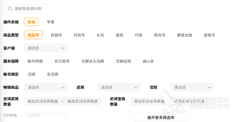This screenshot has width=240, height=122.
Task: Pick the 开局号 product type
Action: click(79, 35)
